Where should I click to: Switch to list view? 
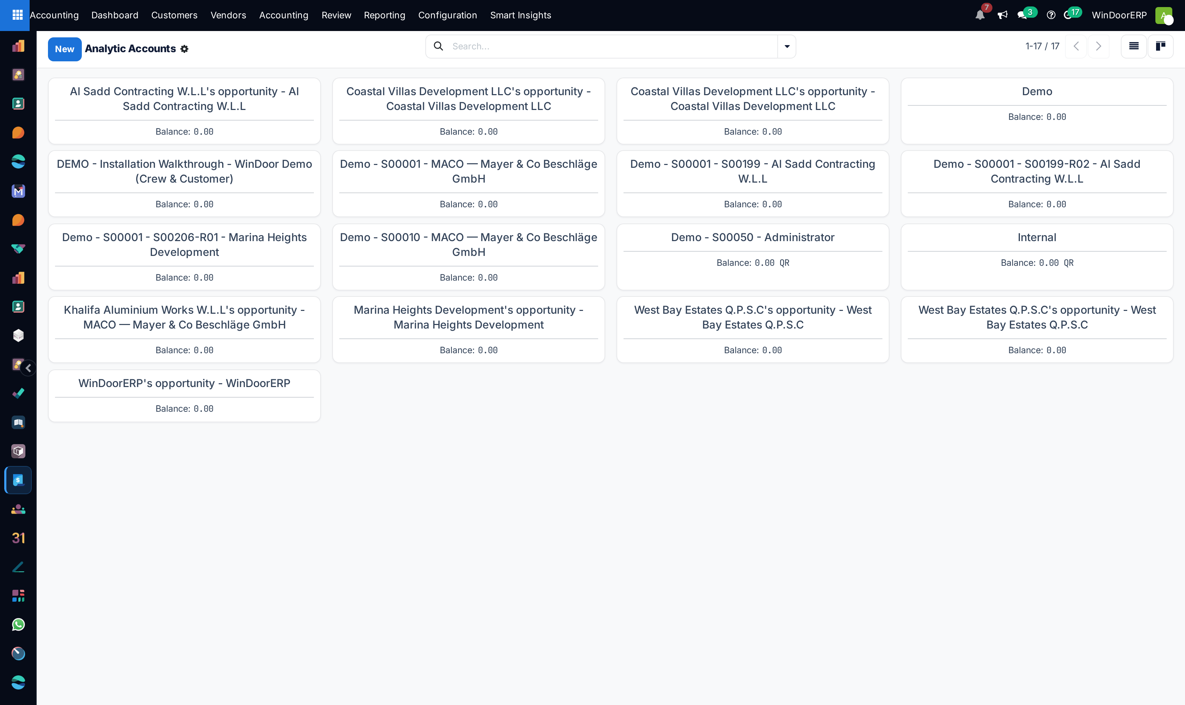(1134, 46)
